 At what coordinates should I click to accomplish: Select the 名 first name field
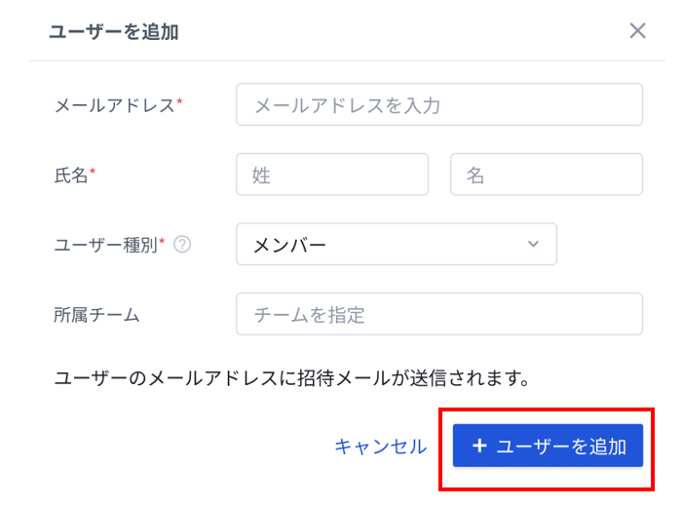click(547, 175)
